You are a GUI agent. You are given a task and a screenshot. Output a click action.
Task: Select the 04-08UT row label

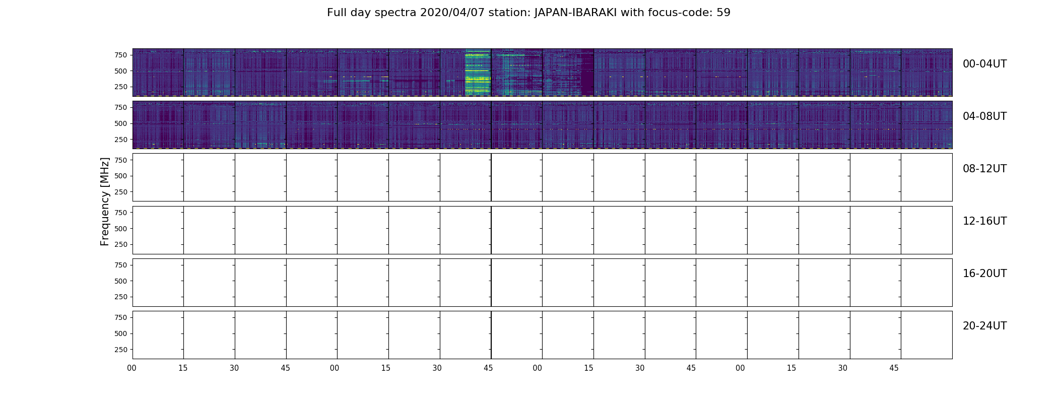coord(984,116)
